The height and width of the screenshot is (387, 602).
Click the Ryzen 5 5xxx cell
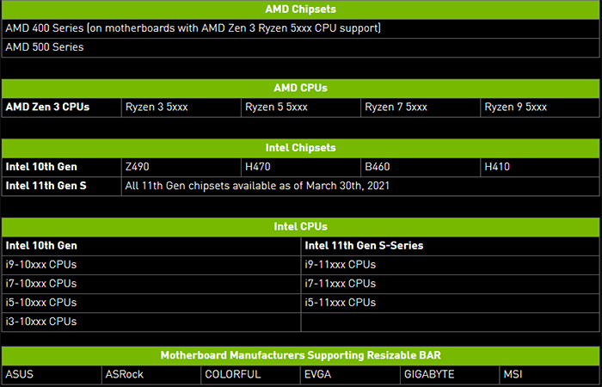tap(301, 107)
